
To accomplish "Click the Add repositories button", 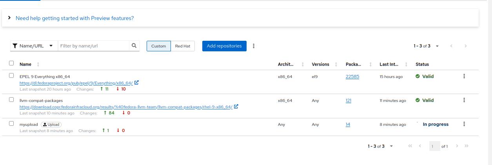I will click(224, 46).
